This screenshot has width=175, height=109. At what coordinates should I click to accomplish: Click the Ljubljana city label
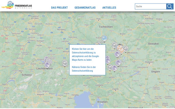99,85
